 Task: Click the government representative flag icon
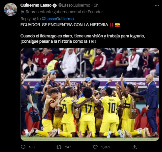(22, 12)
